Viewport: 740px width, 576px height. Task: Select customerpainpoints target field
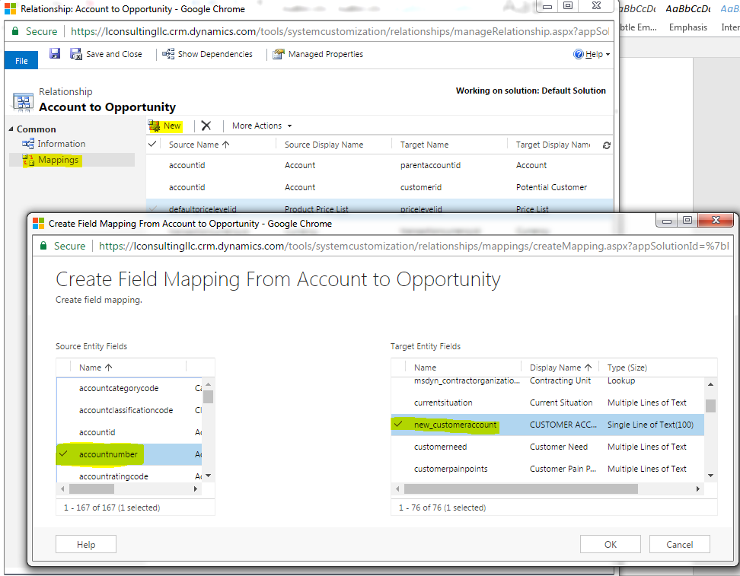click(547, 469)
